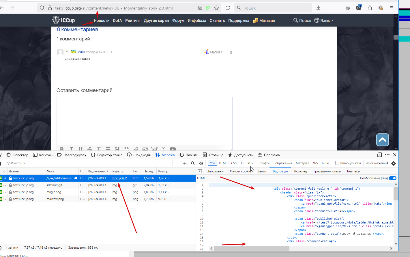Toggle the Необроблене (raw) switch

tap(393, 178)
